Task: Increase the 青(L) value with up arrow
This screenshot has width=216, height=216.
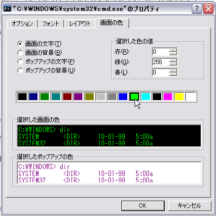Action: tap(173, 71)
